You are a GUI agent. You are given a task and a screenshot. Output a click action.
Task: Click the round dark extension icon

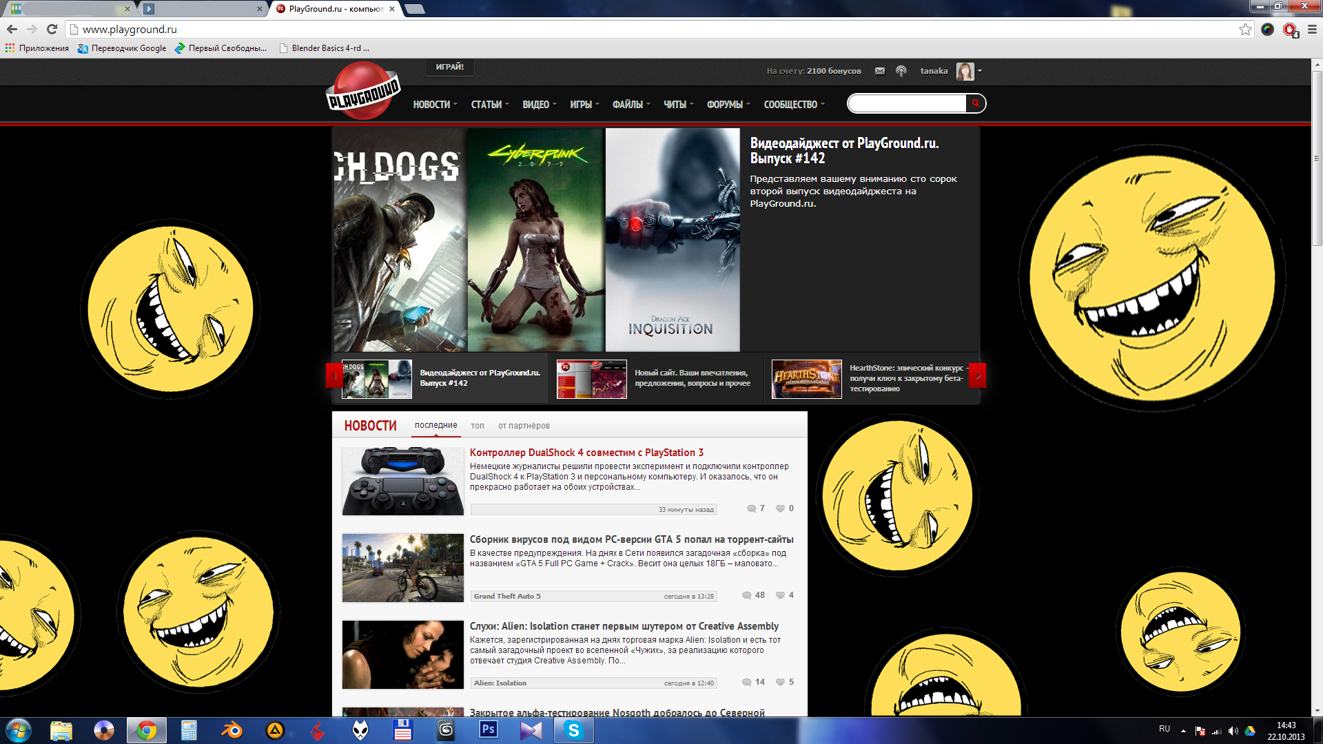1267,29
